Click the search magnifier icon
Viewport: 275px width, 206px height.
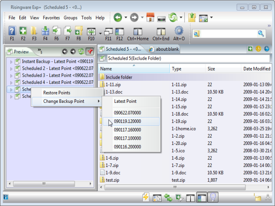point(261,34)
